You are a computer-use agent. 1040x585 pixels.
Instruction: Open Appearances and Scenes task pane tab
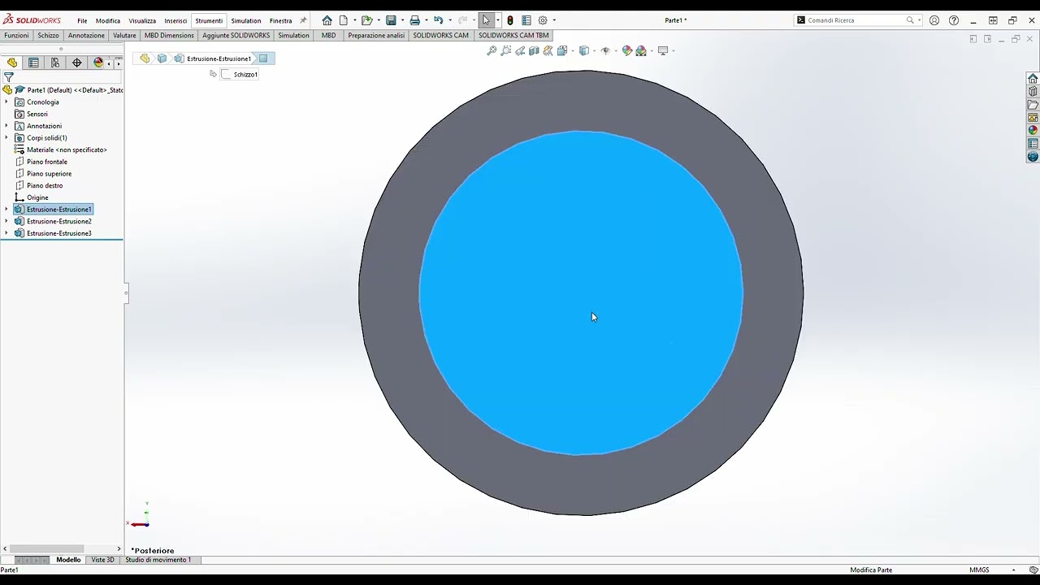[1033, 131]
